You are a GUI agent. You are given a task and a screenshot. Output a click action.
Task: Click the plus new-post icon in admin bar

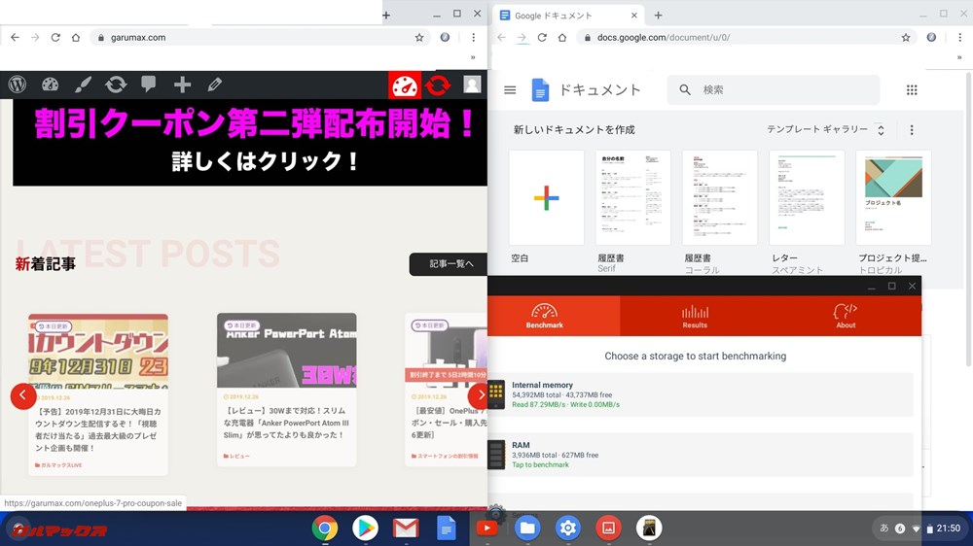point(182,85)
